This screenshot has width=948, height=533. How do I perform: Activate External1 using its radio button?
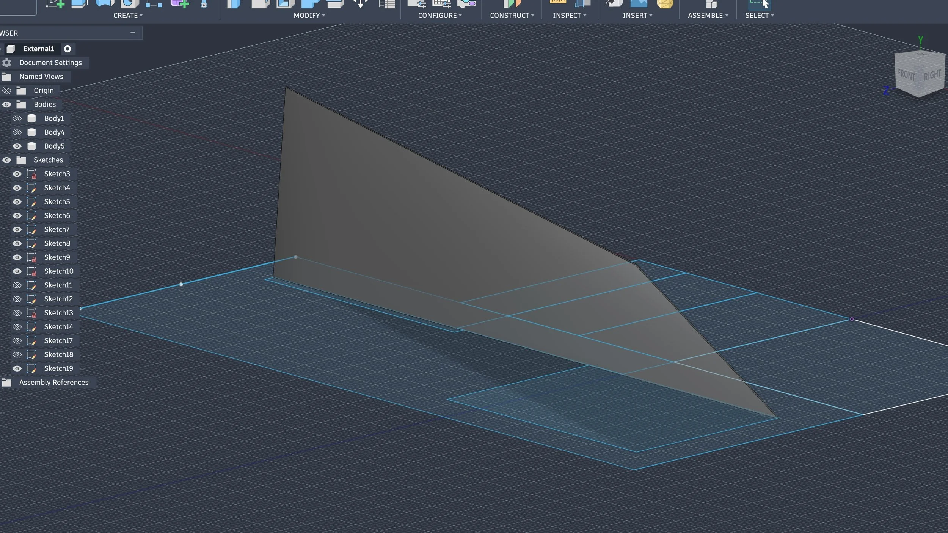click(x=67, y=49)
